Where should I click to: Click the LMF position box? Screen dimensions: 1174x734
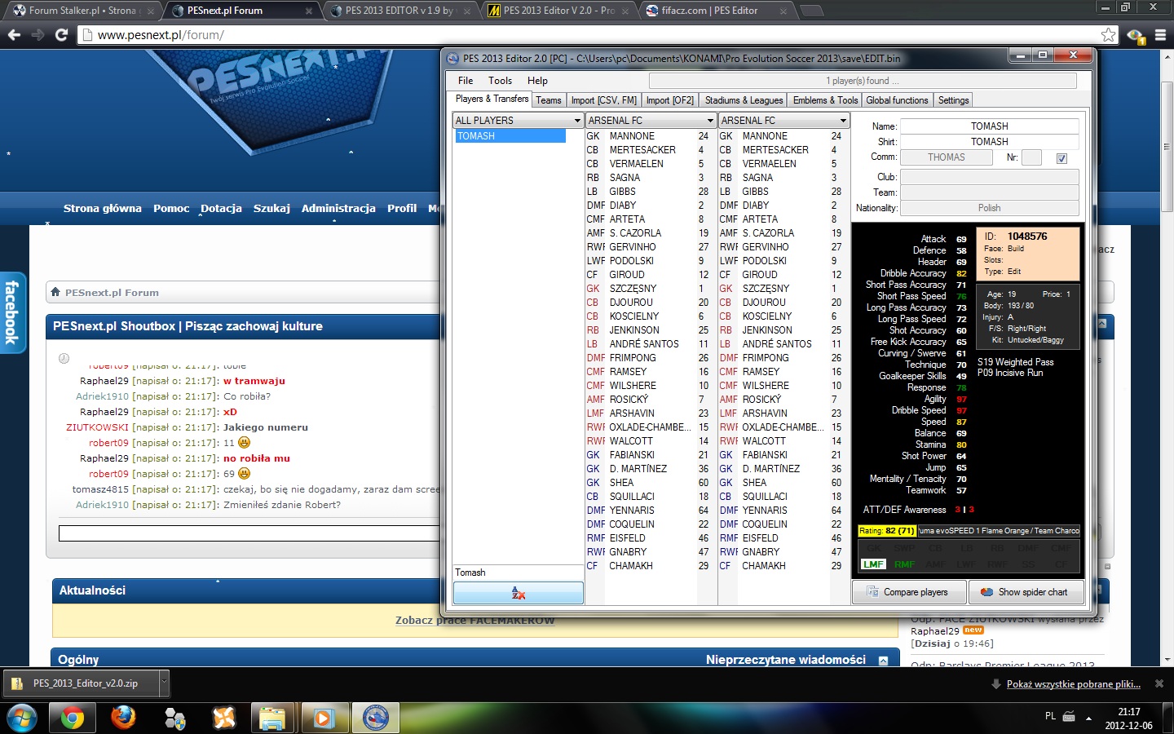click(x=873, y=564)
